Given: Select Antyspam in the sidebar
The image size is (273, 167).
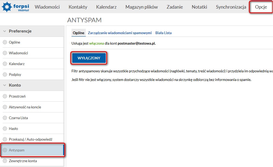Looking at the screenshot, I should 32,150.
